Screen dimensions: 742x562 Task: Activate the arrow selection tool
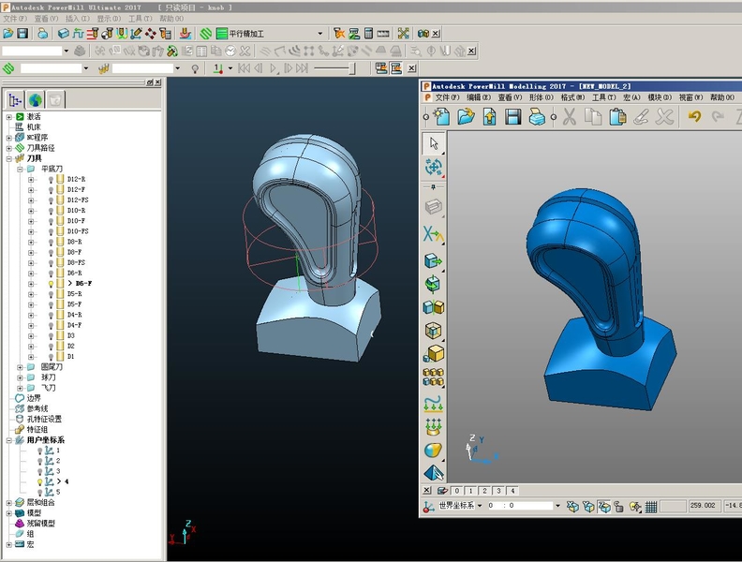coord(434,143)
